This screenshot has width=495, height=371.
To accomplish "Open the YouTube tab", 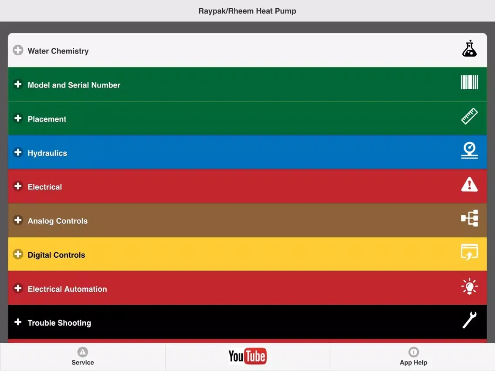I will (247, 357).
